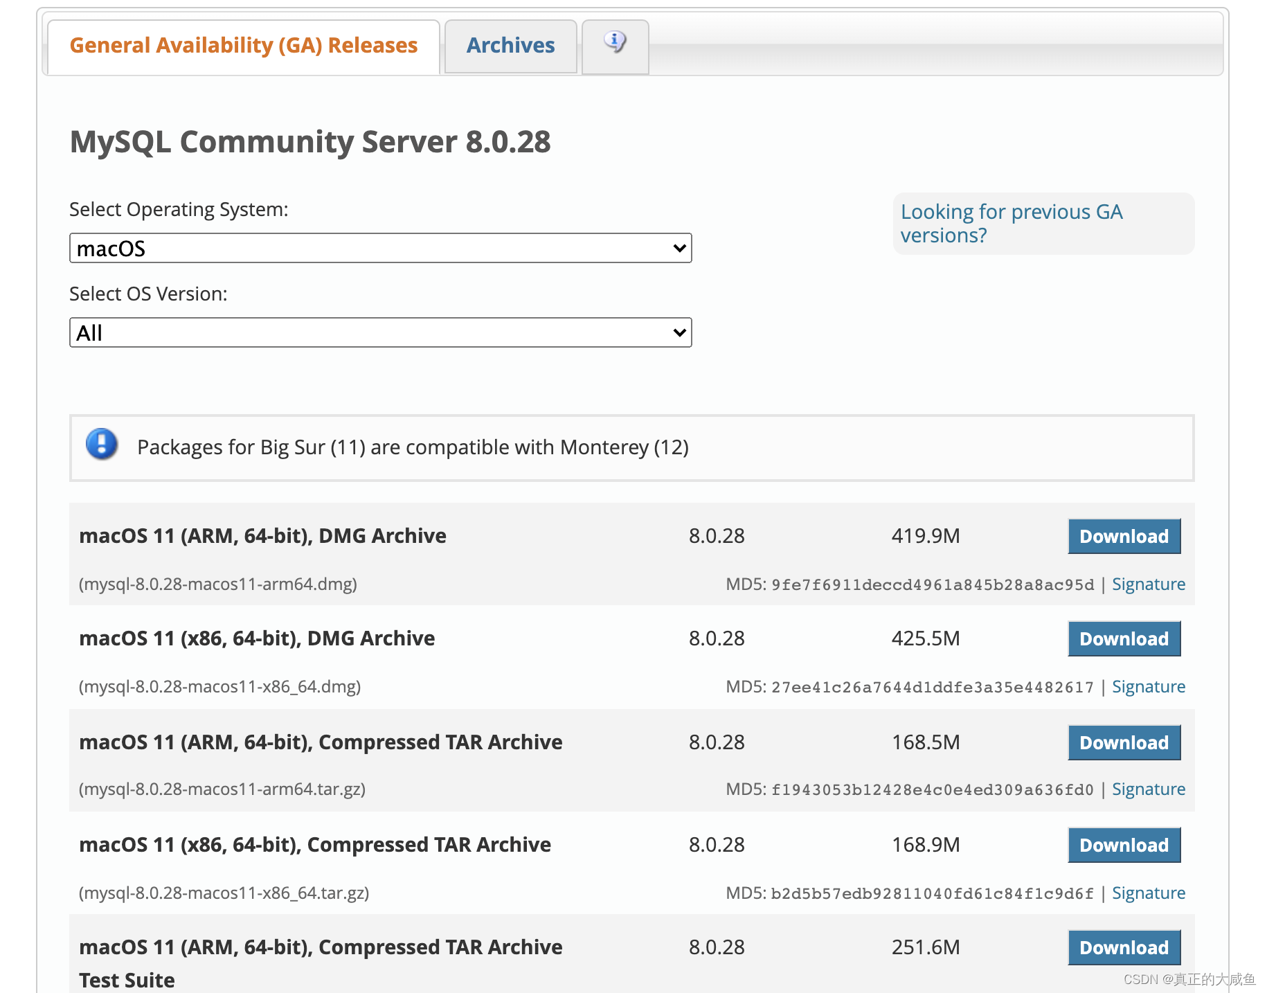1267x993 pixels.
Task: Open Signature for the arm64.dmg package
Action: (1148, 584)
